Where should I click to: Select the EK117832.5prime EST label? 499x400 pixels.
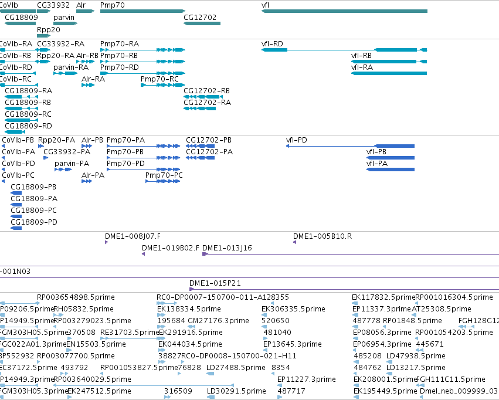(383, 297)
